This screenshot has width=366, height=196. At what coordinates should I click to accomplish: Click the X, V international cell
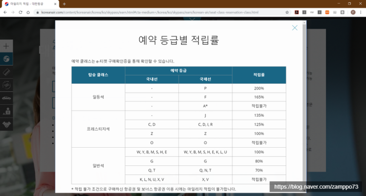coord(205,179)
